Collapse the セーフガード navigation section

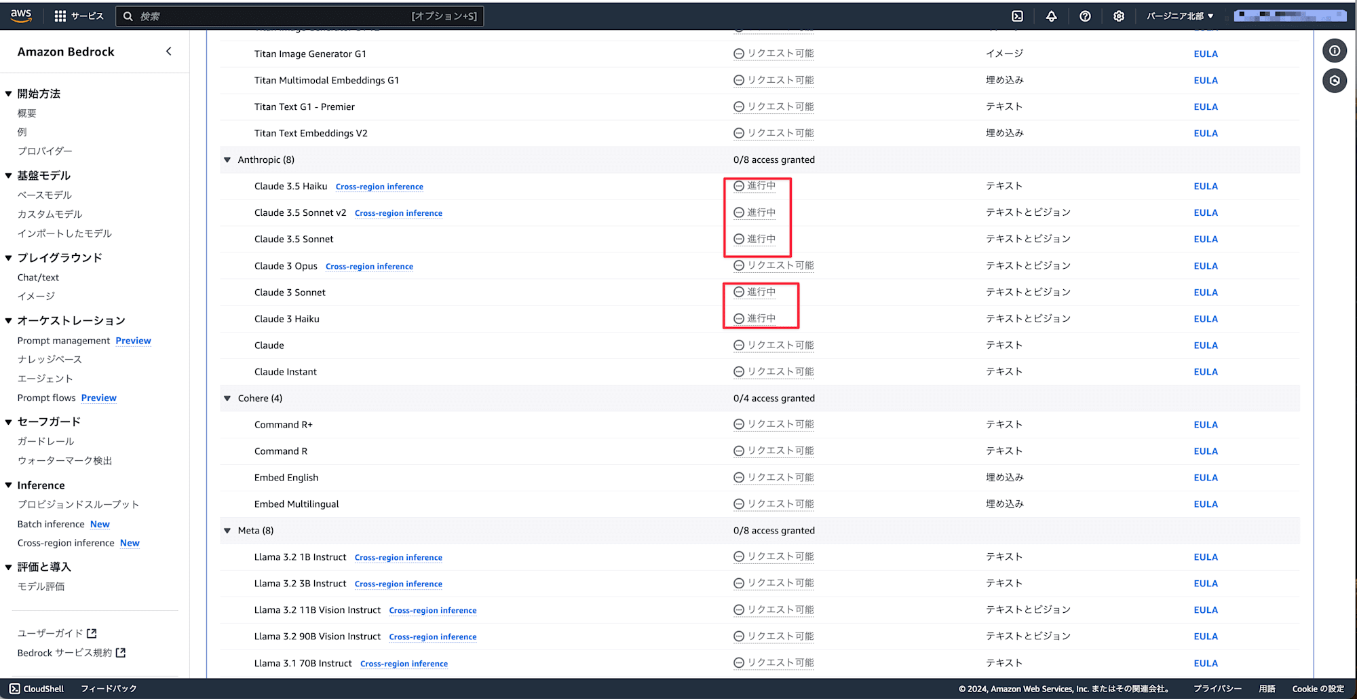(9, 422)
